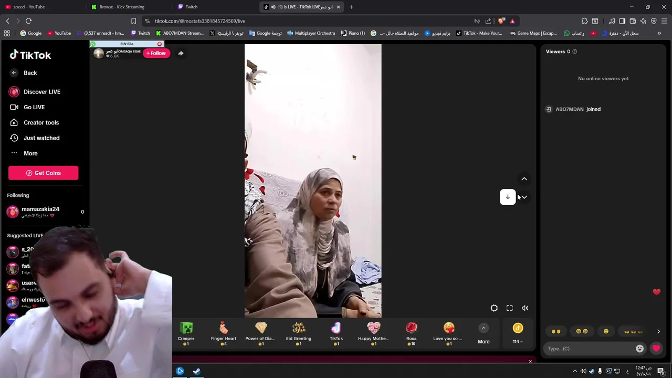This screenshot has width=672, height=378.
Task: Send the TikTok gift
Action: click(336, 334)
